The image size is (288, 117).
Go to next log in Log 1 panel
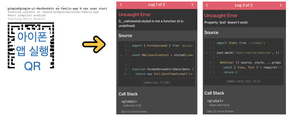tap(192, 5)
